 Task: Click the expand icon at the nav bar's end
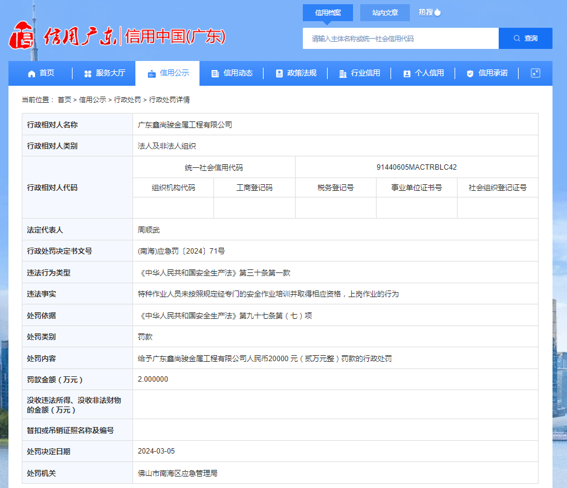click(x=535, y=73)
